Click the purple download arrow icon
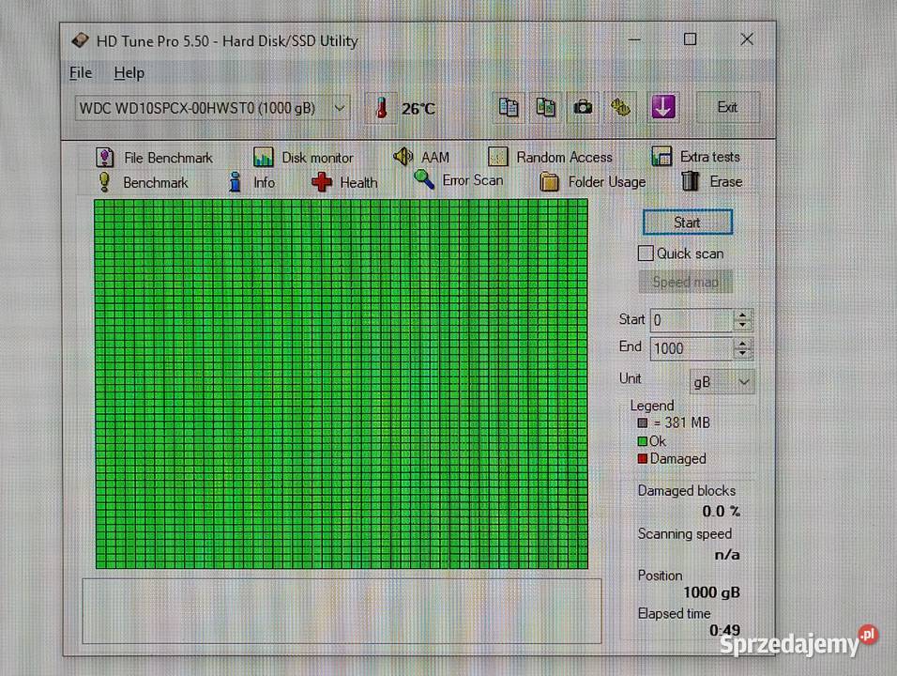Viewport: 897px width, 676px height. click(x=663, y=107)
